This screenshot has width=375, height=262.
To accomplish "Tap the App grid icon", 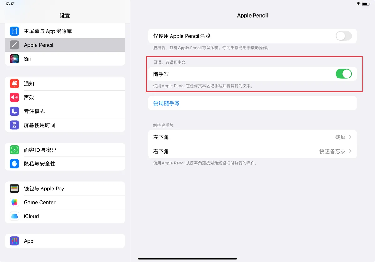I will pos(14,241).
